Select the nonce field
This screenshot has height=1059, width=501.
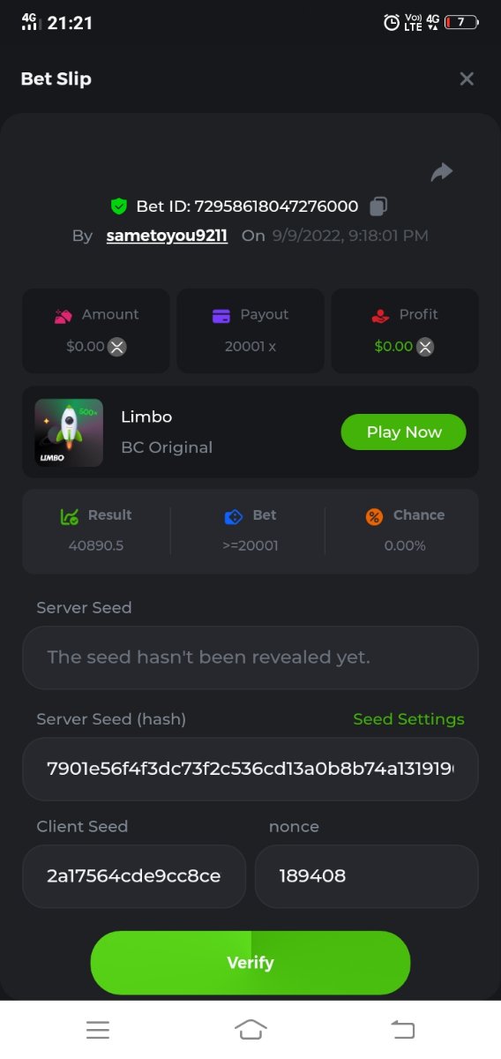coord(367,876)
